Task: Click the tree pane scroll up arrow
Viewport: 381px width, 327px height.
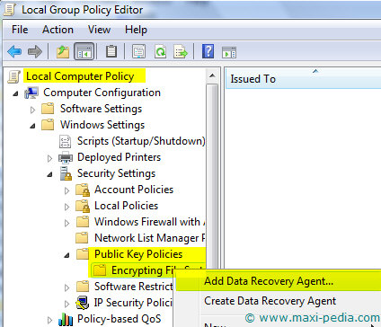Action: coord(212,75)
